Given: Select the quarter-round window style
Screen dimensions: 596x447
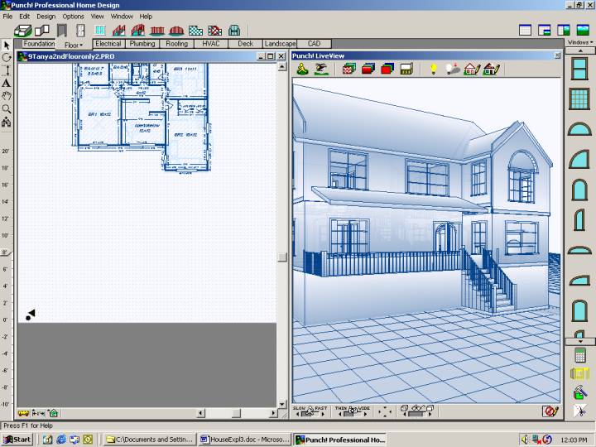Looking at the screenshot, I should point(579,159).
